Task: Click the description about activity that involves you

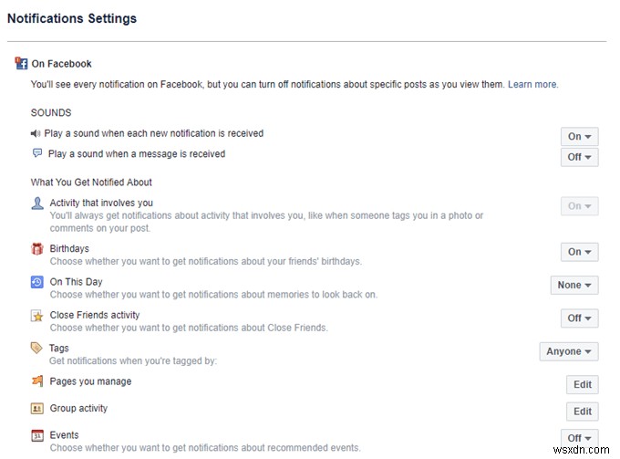Action: pos(266,222)
